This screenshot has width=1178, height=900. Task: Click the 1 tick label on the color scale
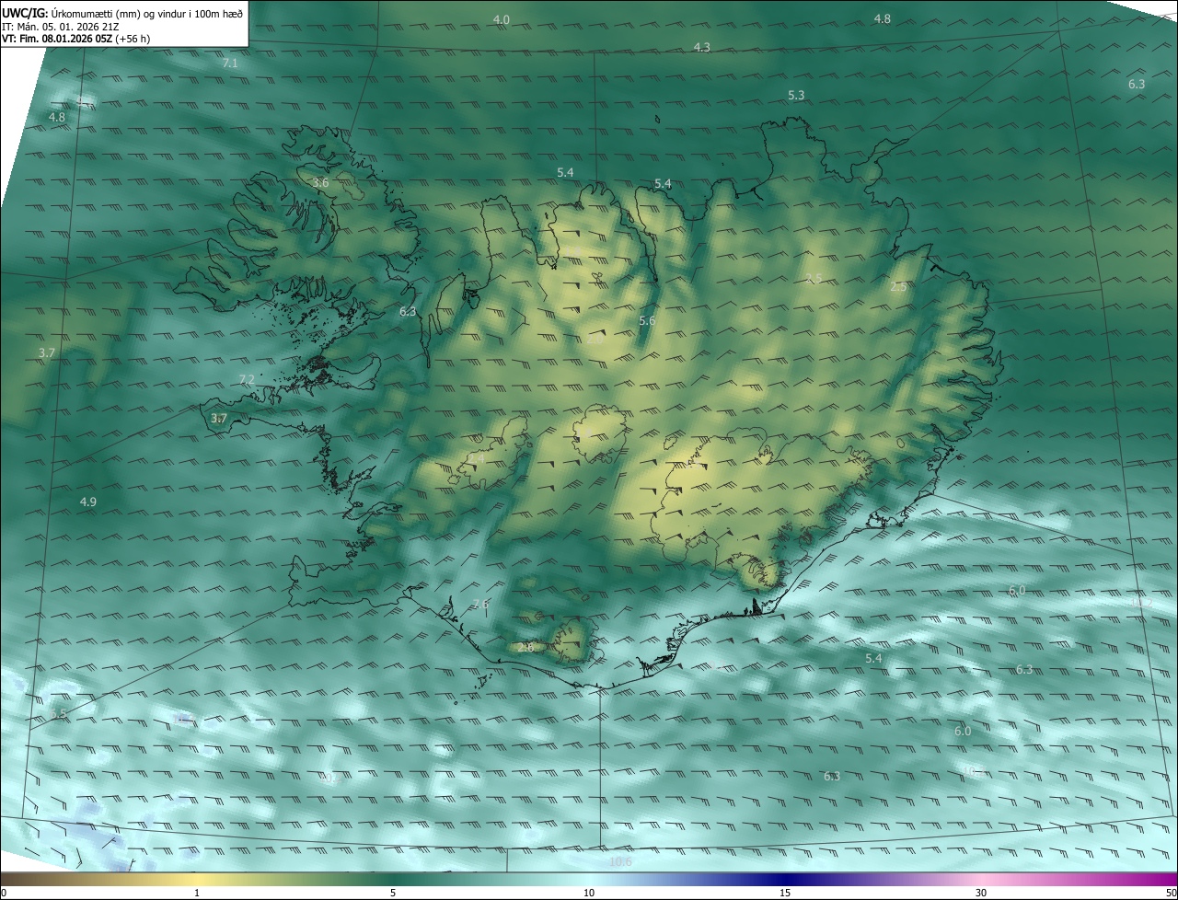[x=197, y=893]
